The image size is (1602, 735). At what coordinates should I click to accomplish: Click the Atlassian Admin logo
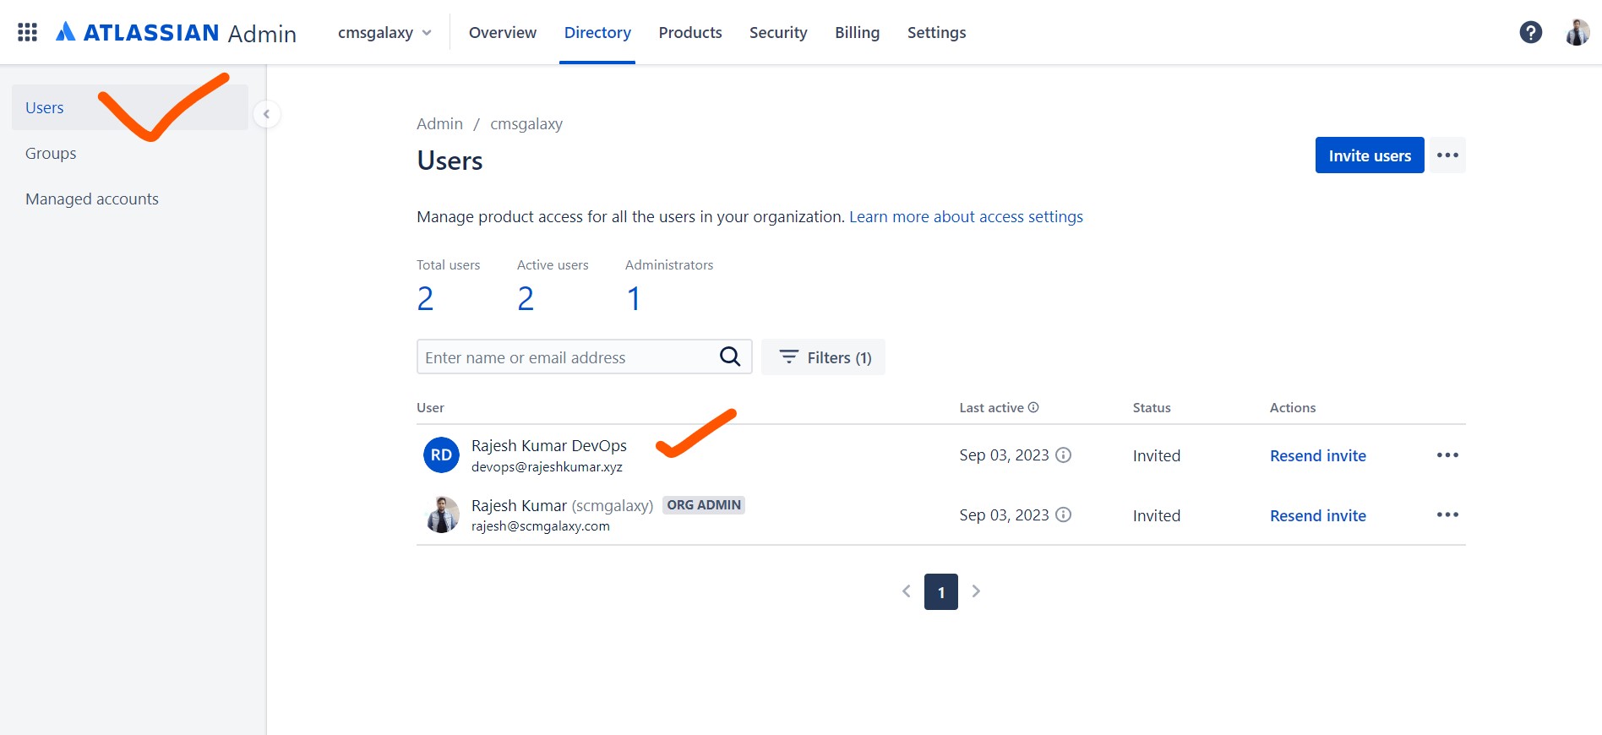click(x=176, y=33)
